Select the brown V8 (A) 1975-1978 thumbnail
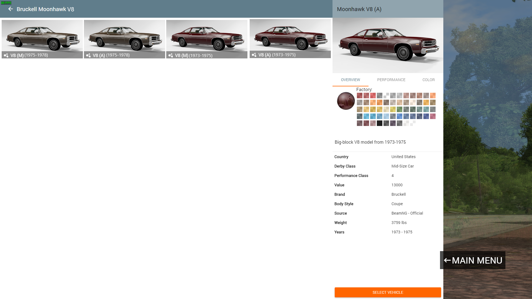The height and width of the screenshot is (299, 532). pos(124,39)
